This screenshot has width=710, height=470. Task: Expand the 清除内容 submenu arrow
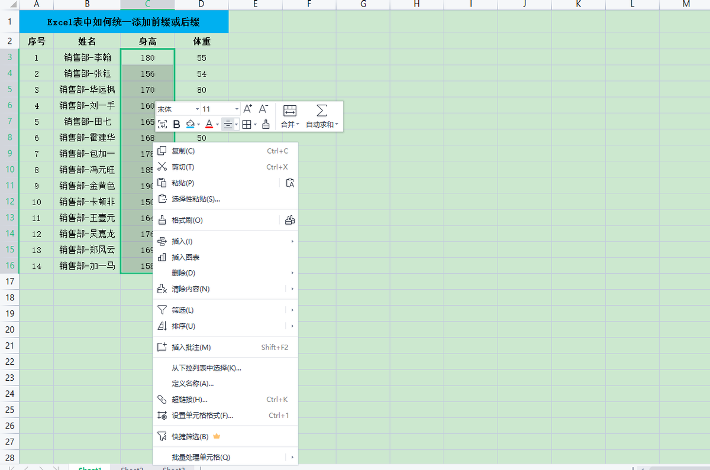point(292,289)
